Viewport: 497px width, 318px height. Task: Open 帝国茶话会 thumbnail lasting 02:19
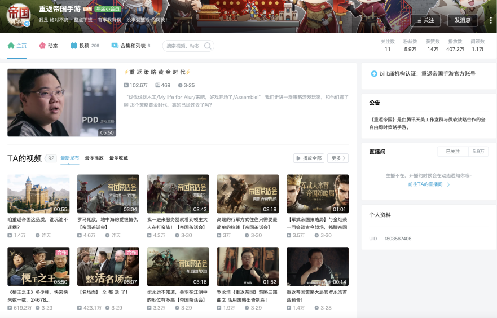248,194
